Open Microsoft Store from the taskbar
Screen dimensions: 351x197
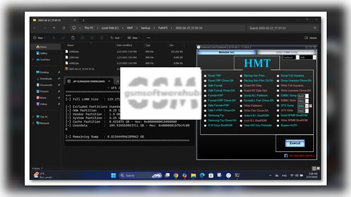[211, 176]
